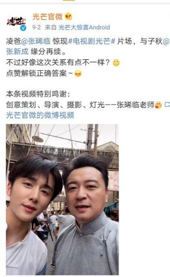This screenshot has height=277, width=170.
Task: Click the 创意策划、导演、摄影 credits line
Action: [x=80, y=105]
